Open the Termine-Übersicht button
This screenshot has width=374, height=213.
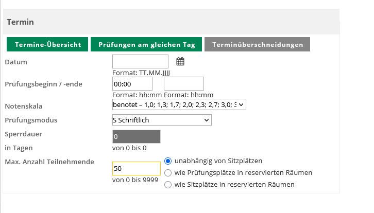coord(47,45)
